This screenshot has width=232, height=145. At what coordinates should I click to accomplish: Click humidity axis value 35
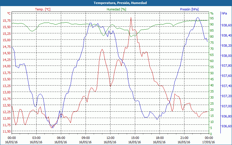click(x=212, y=91)
